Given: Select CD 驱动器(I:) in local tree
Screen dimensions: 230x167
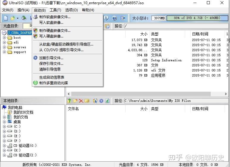Looking at the screenshot, I should pyautogui.click(x=25, y=155).
